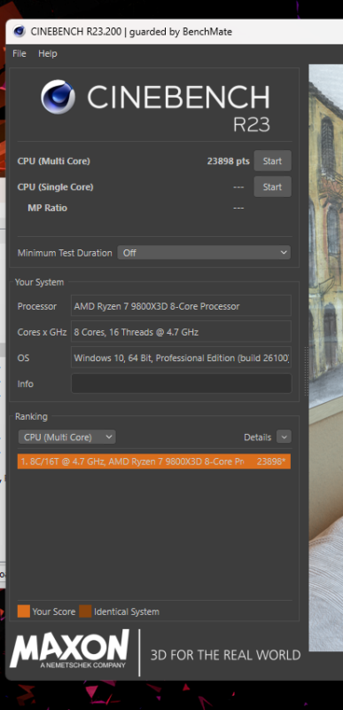Click the Cinebench icon in the title bar
The width and height of the screenshot is (343, 710).
[x=19, y=32]
